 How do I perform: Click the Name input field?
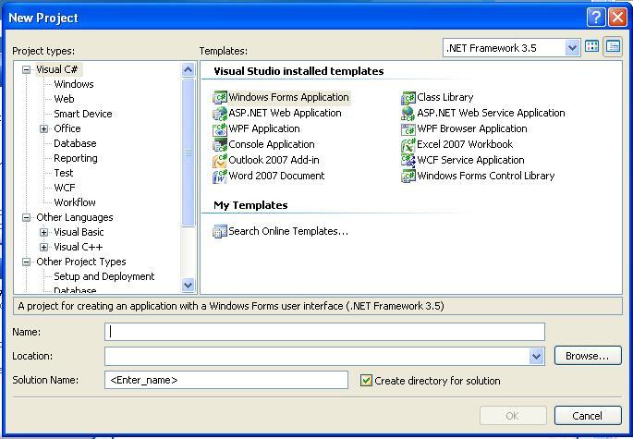[x=324, y=332]
